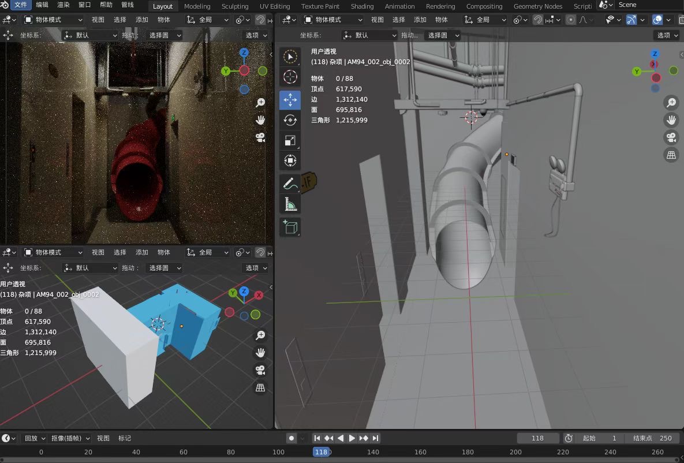Open the 物体模式 dropdown in the right viewport
This screenshot has height=463, width=684.
[x=332, y=20]
